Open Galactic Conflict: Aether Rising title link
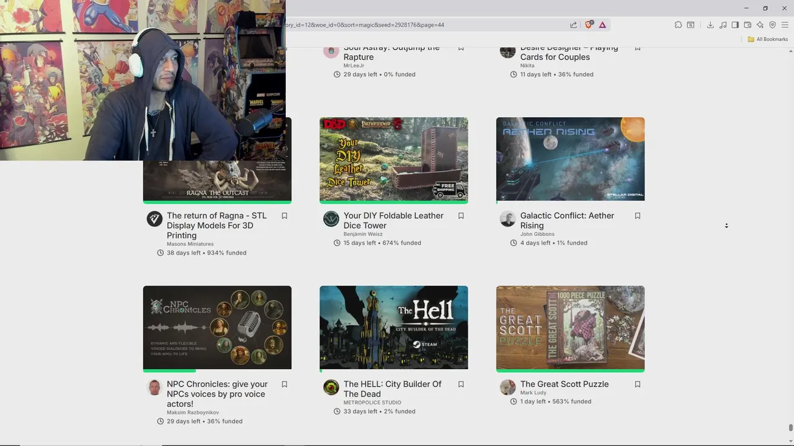This screenshot has width=794, height=446. [x=567, y=221]
